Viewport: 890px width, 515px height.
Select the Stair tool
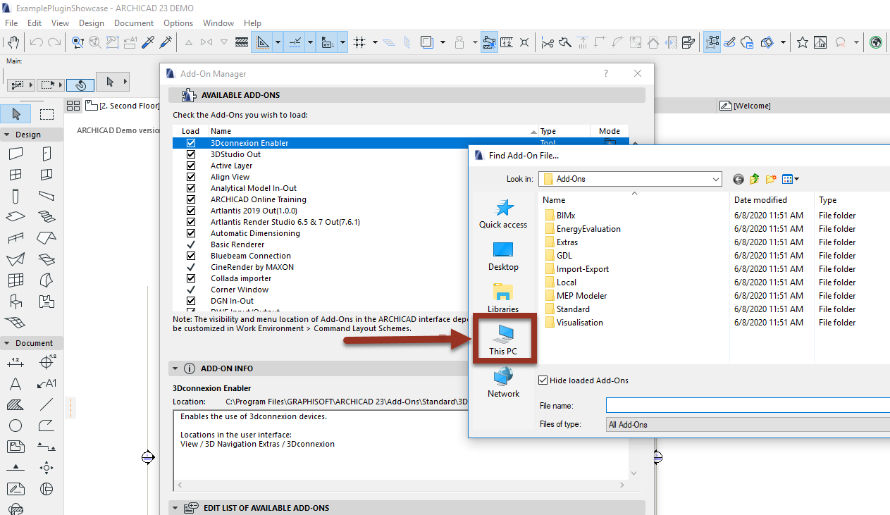pyautogui.click(x=47, y=217)
